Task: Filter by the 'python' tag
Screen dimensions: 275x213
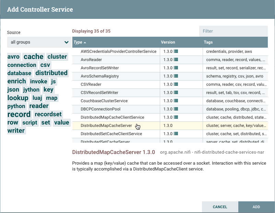Action: pos(16,106)
